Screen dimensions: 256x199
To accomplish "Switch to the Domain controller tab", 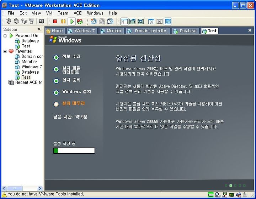I will point(148,31).
